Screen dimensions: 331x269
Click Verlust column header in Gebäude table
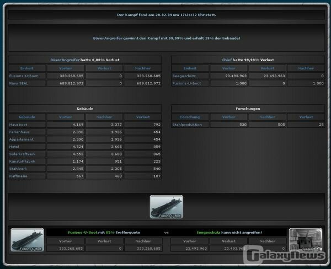pos(143,117)
